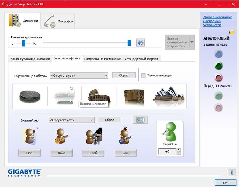Viewport: 239px width, 187px height.
Task: Apply the Лайв equalizer preset button
Action: 62,153
